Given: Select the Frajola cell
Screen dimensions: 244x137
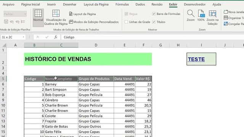Looking at the screenshot, I should (61, 121).
